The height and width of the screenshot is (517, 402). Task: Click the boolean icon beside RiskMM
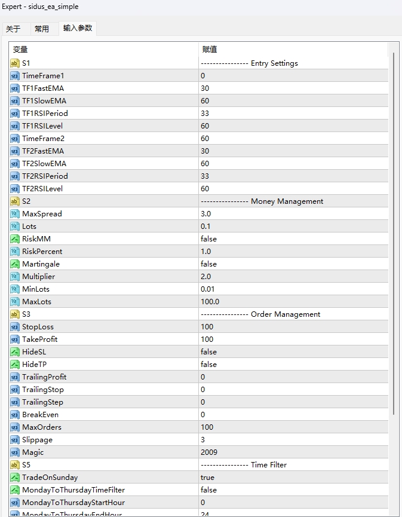click(14, 238)
